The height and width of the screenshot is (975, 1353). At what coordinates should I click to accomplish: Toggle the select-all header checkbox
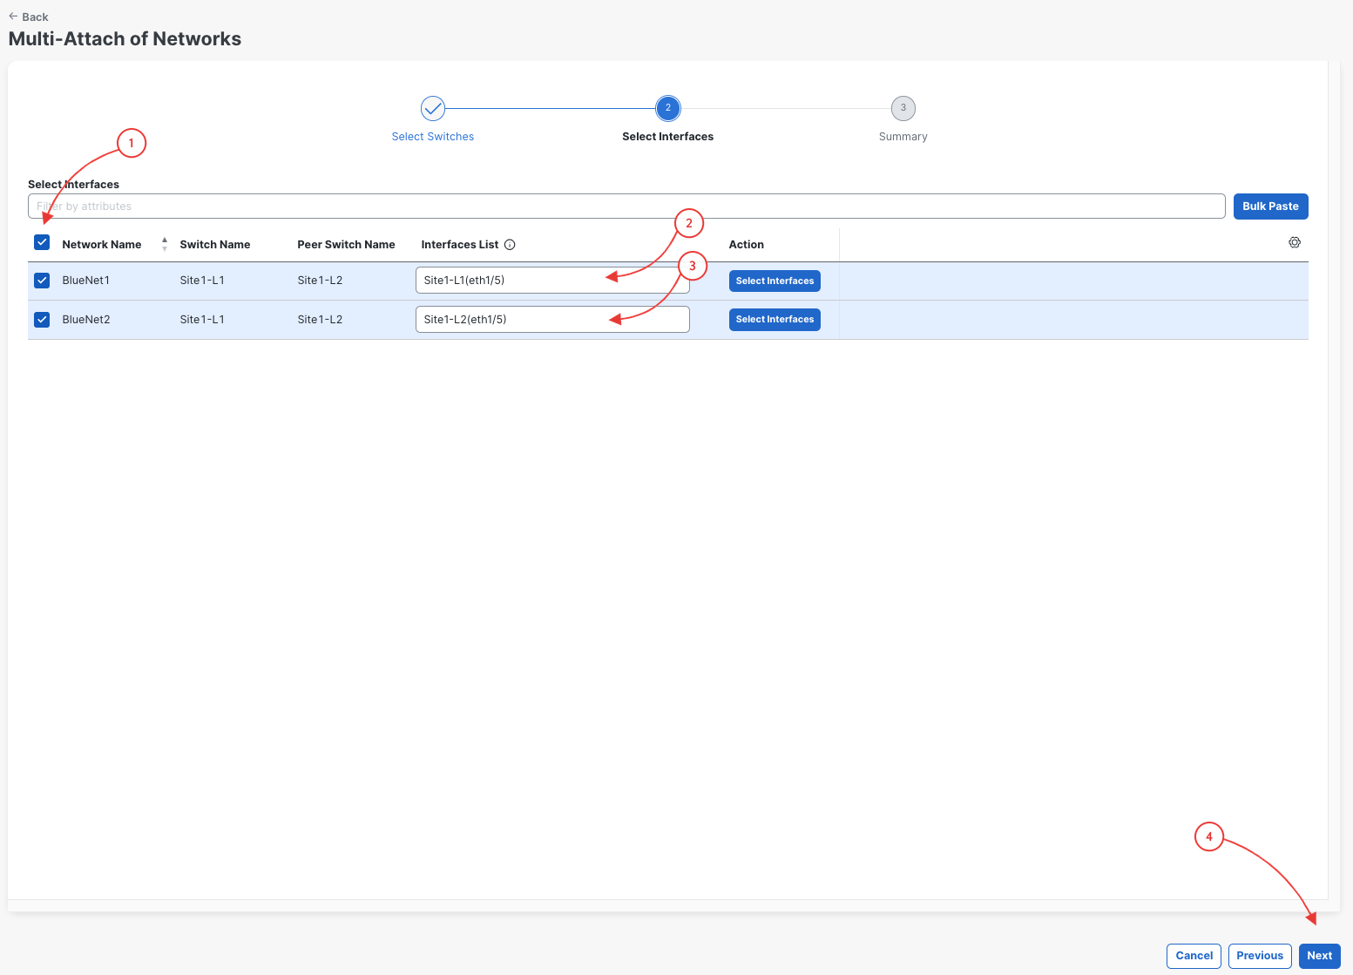pyautogui.click(x=42, y=242)
